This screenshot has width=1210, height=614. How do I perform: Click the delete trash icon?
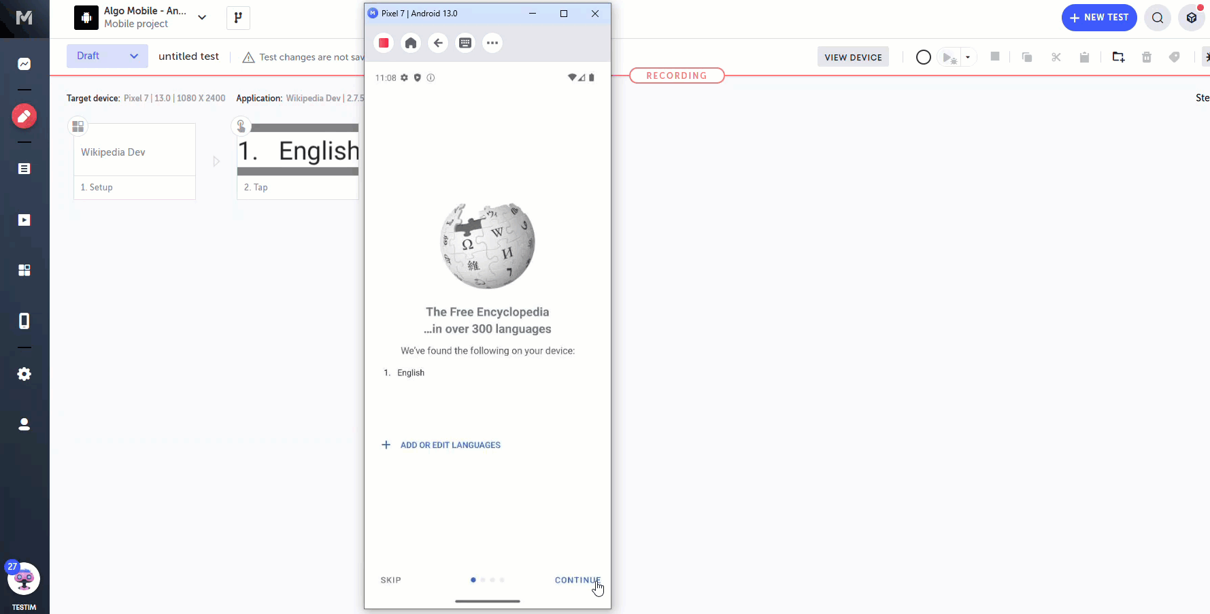point(1147,57)
